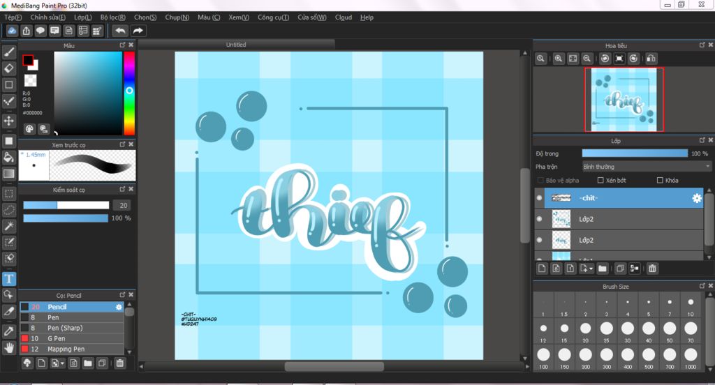Undock the Brush Size panel
The image size is (715, 385).
(x=702, y=286)
